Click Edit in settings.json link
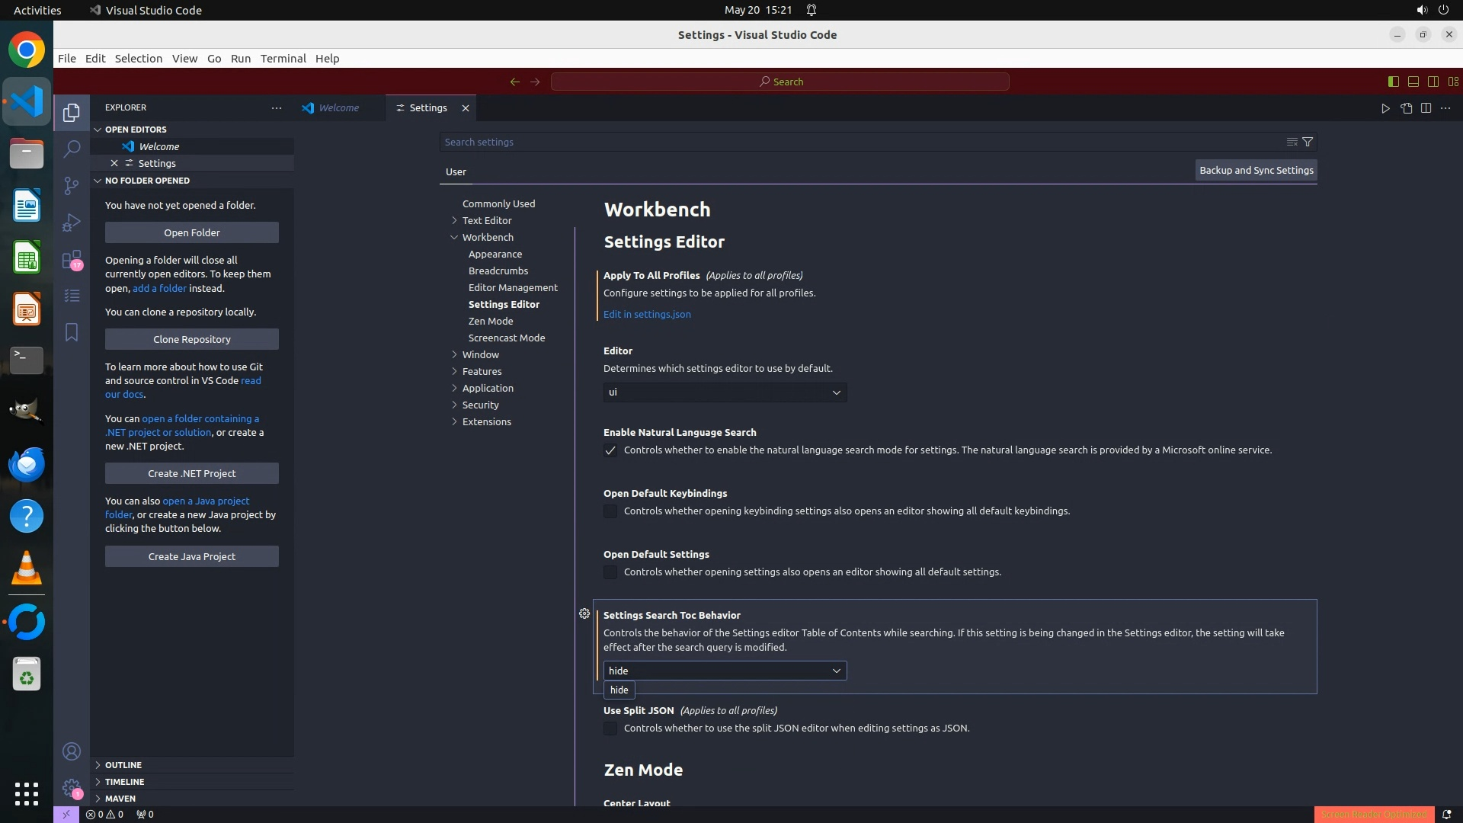Screen dimensions: 1463x823 [x=647, y=314]
